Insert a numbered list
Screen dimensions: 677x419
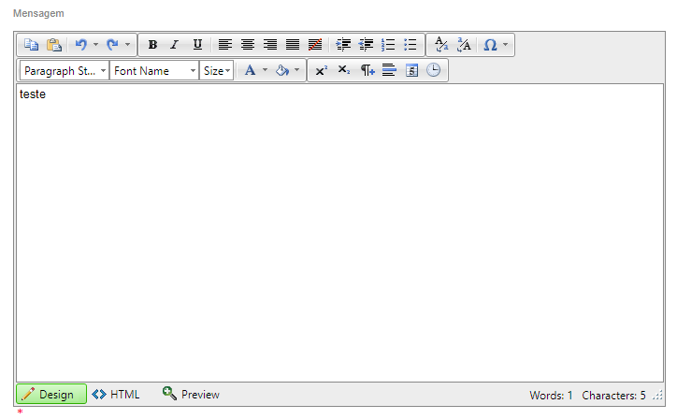388,45
